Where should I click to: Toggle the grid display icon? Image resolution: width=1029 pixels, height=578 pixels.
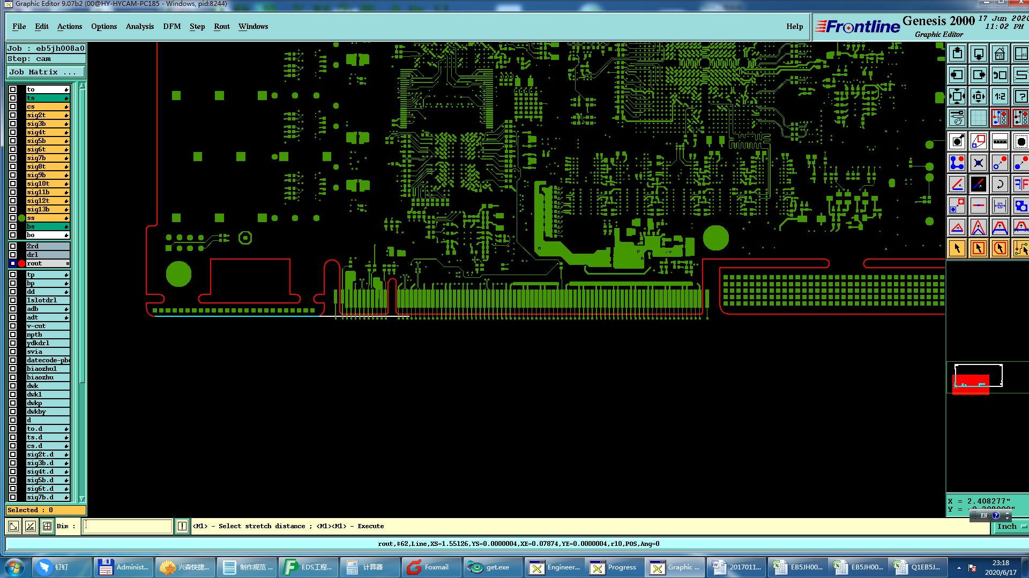point(978,118)
